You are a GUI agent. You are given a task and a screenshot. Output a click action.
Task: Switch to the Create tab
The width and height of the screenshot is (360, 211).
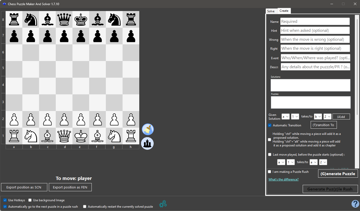[x=284, y=11]
